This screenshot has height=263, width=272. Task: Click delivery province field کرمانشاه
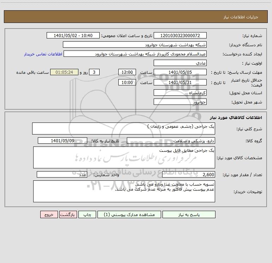coord(180,93)
